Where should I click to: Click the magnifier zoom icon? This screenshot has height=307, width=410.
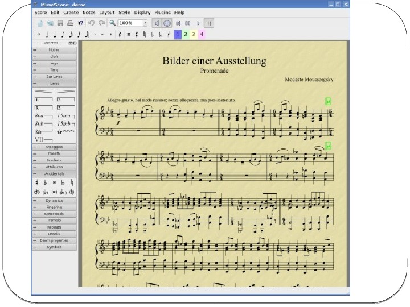click(112, 23)
